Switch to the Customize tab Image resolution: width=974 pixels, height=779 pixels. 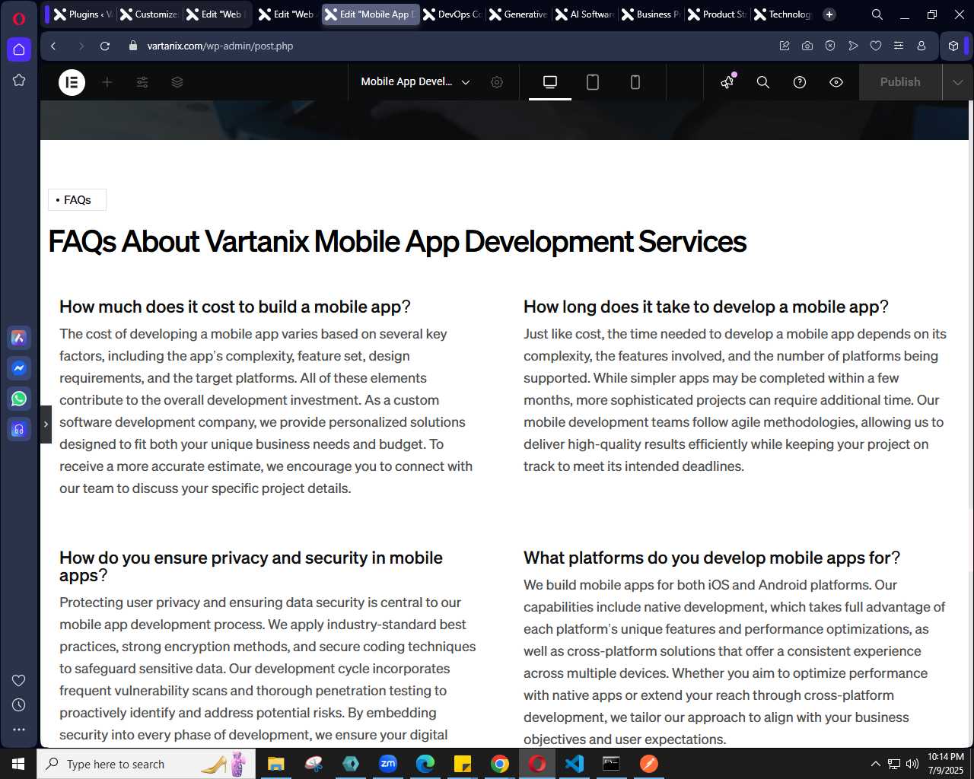coord(149,14)
